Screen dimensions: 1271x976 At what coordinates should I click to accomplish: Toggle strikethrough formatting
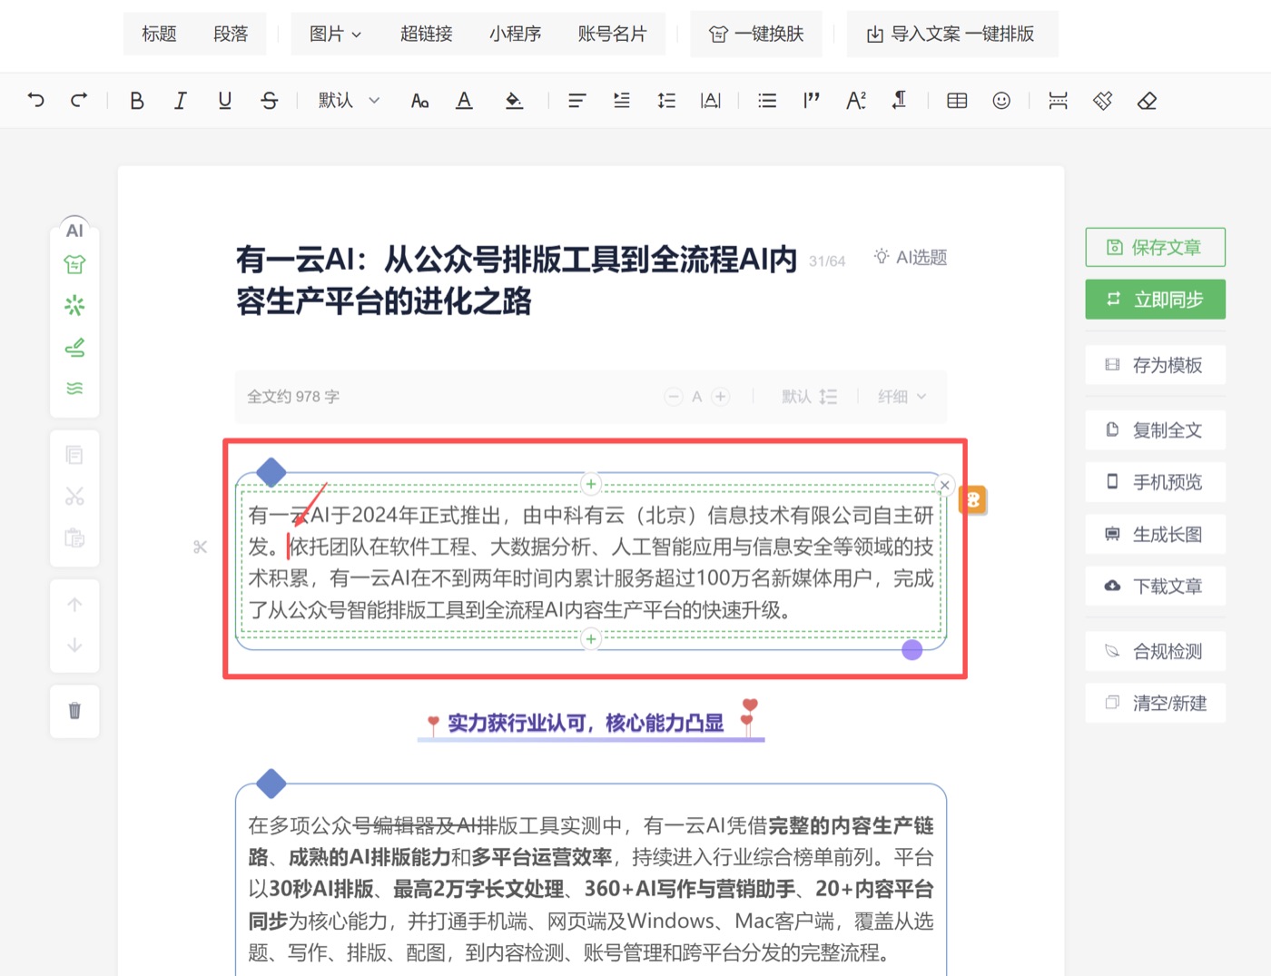(x=270, y=101)
